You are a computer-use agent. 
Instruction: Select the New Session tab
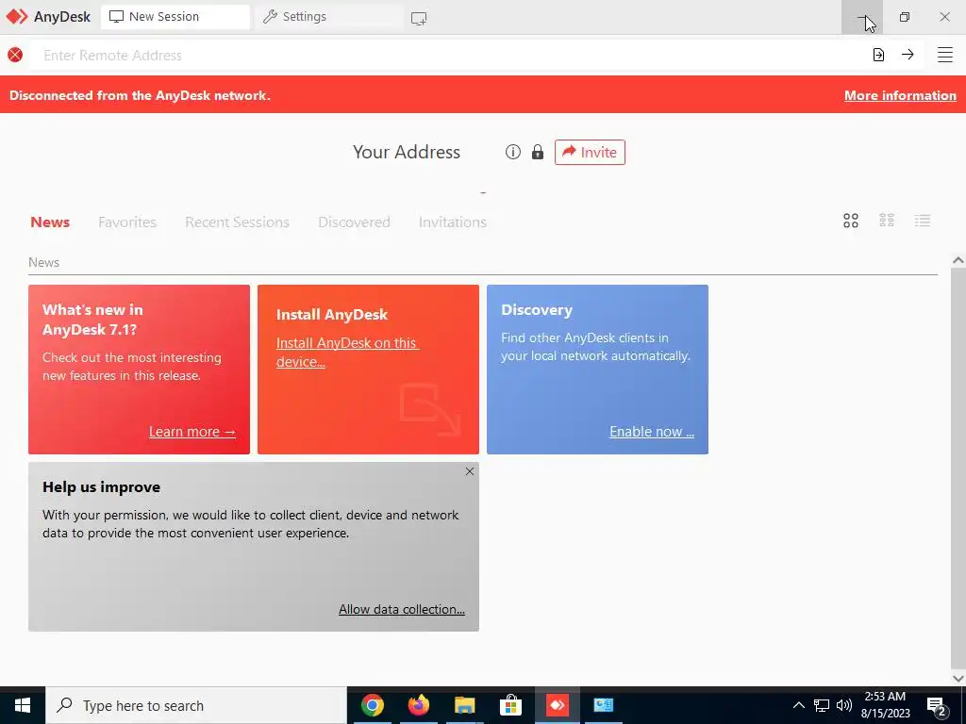pyautogui.click(x=175, y=17)
